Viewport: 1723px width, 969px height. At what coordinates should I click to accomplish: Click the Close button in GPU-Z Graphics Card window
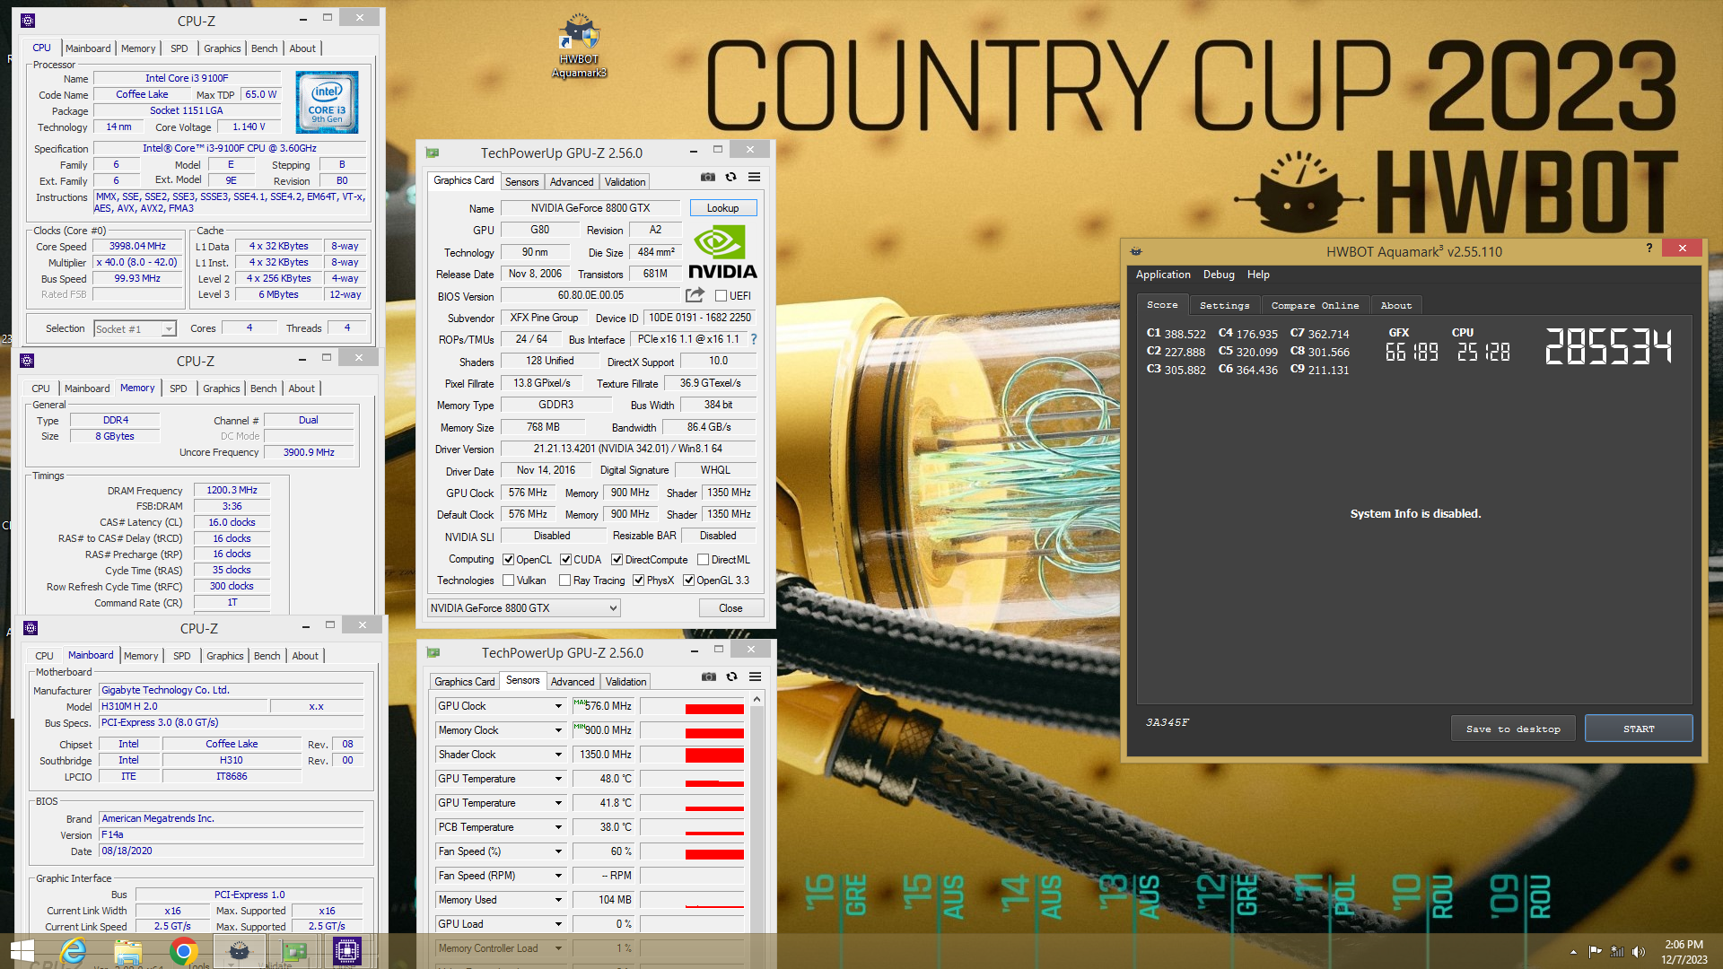pyautogui.click(x=730, y=608)
